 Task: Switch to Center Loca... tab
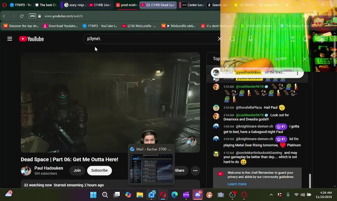click(x=193, y=5)
